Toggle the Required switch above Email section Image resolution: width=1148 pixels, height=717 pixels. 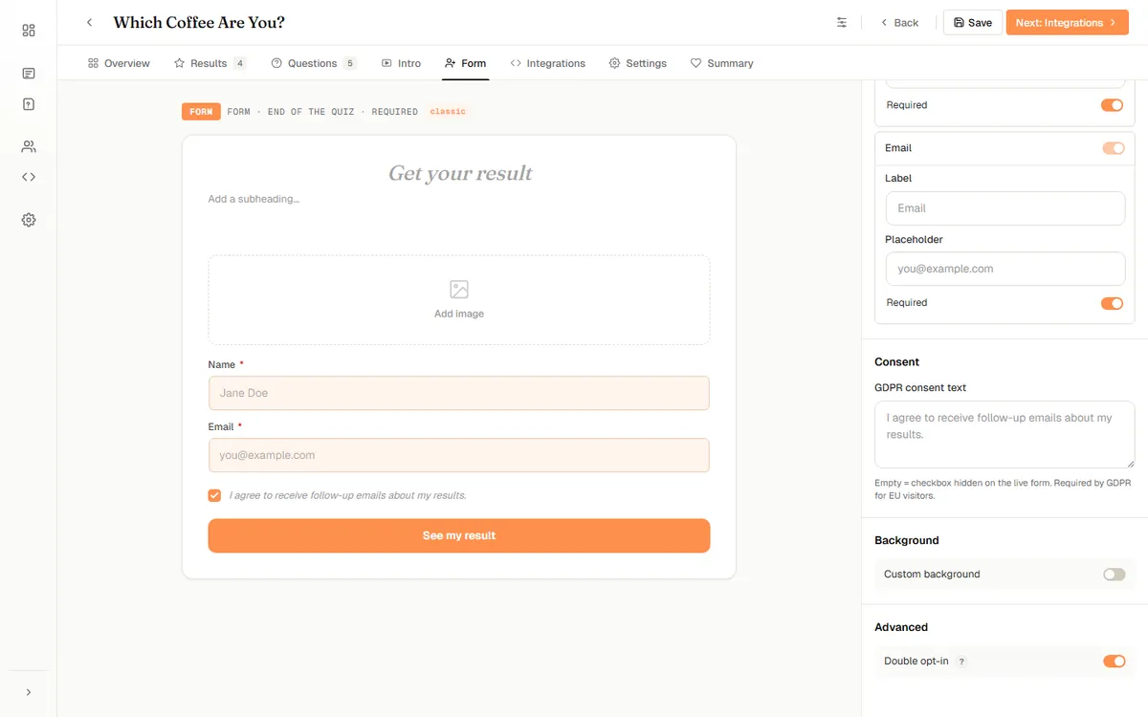click(x=1112, y=105)
